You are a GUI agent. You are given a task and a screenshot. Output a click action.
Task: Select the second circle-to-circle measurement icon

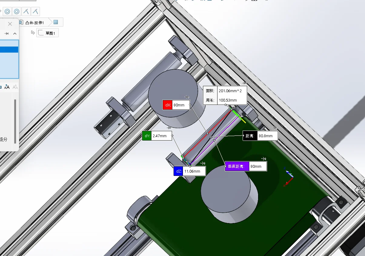17,11
